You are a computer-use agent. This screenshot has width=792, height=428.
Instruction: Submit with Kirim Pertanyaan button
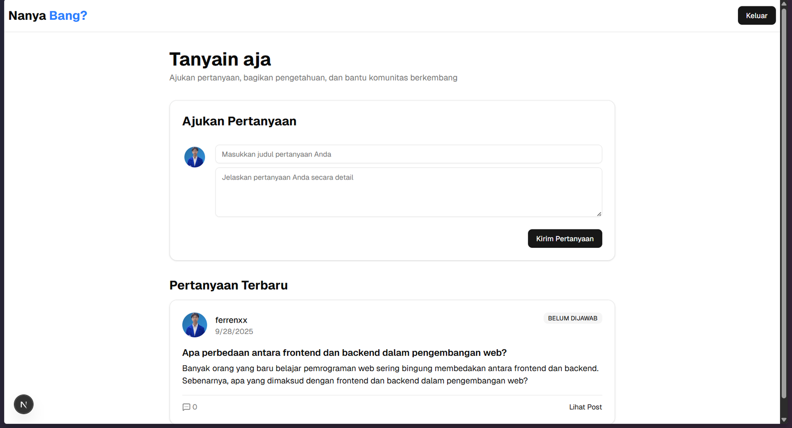[565, 238]
